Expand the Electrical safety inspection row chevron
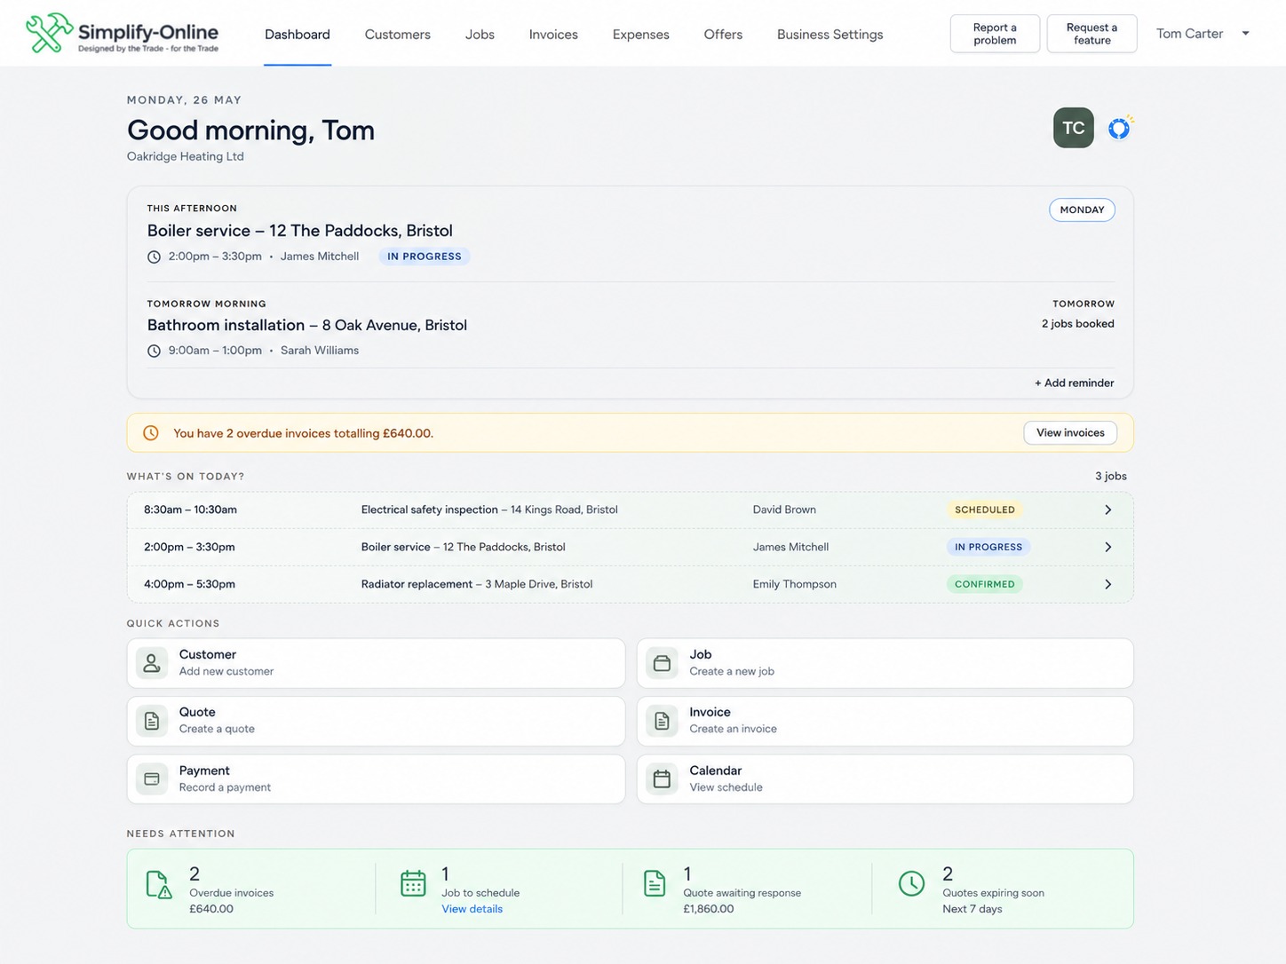The width and height of the screenshot is (1286, 964). tap(1107, 510)
